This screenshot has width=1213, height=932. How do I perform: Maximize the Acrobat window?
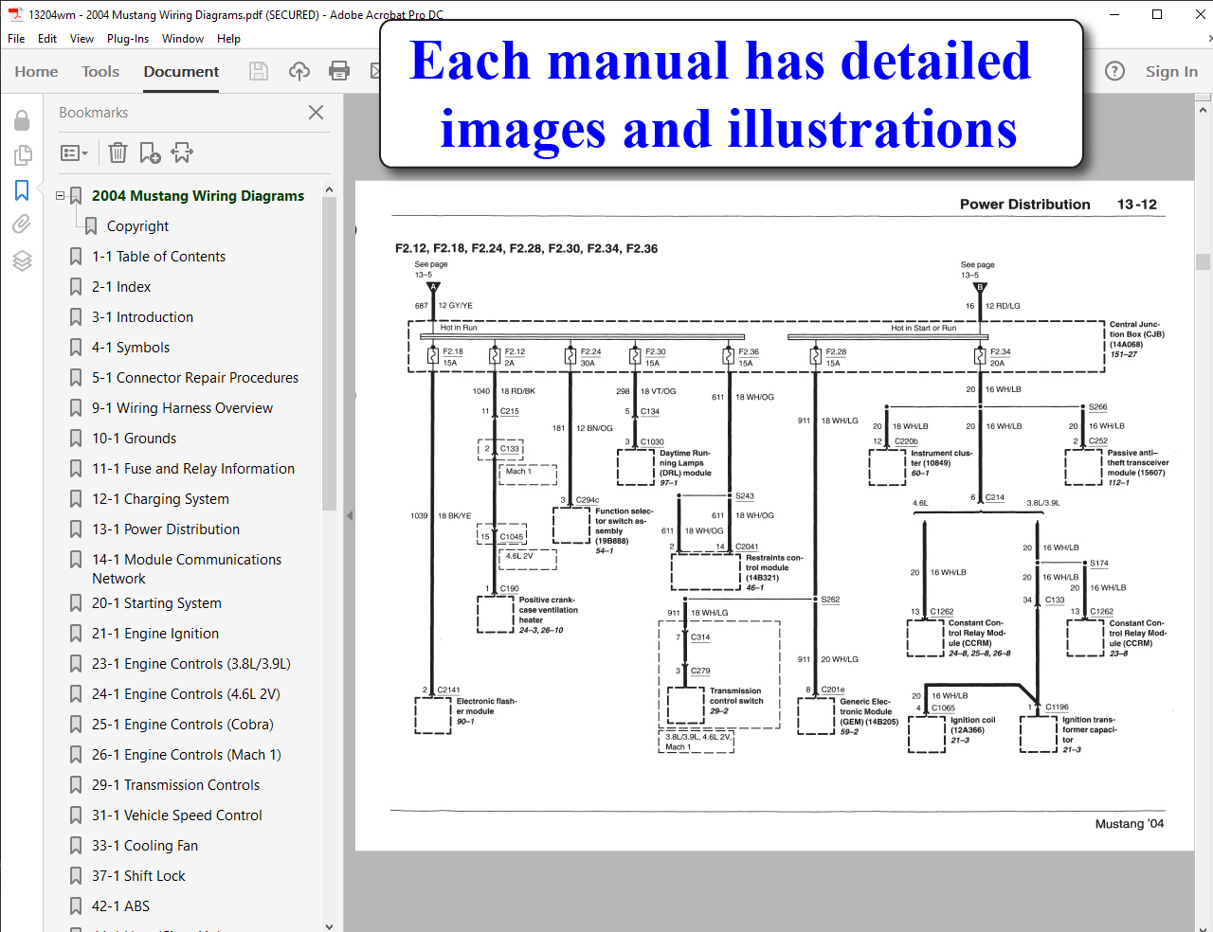(1157, 14)
